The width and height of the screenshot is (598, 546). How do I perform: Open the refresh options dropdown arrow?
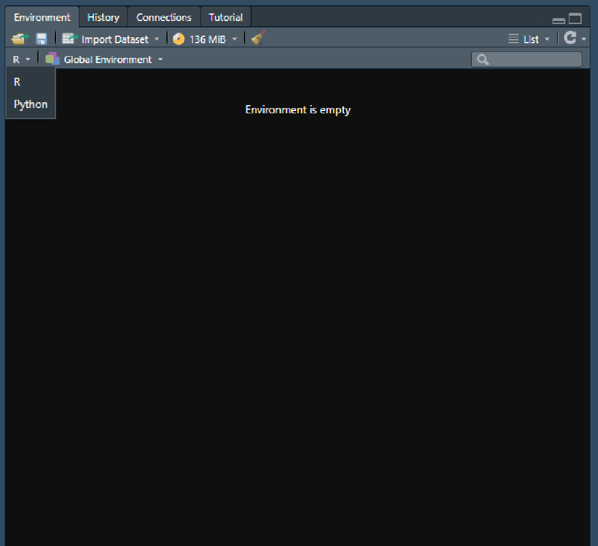point(582,39)
